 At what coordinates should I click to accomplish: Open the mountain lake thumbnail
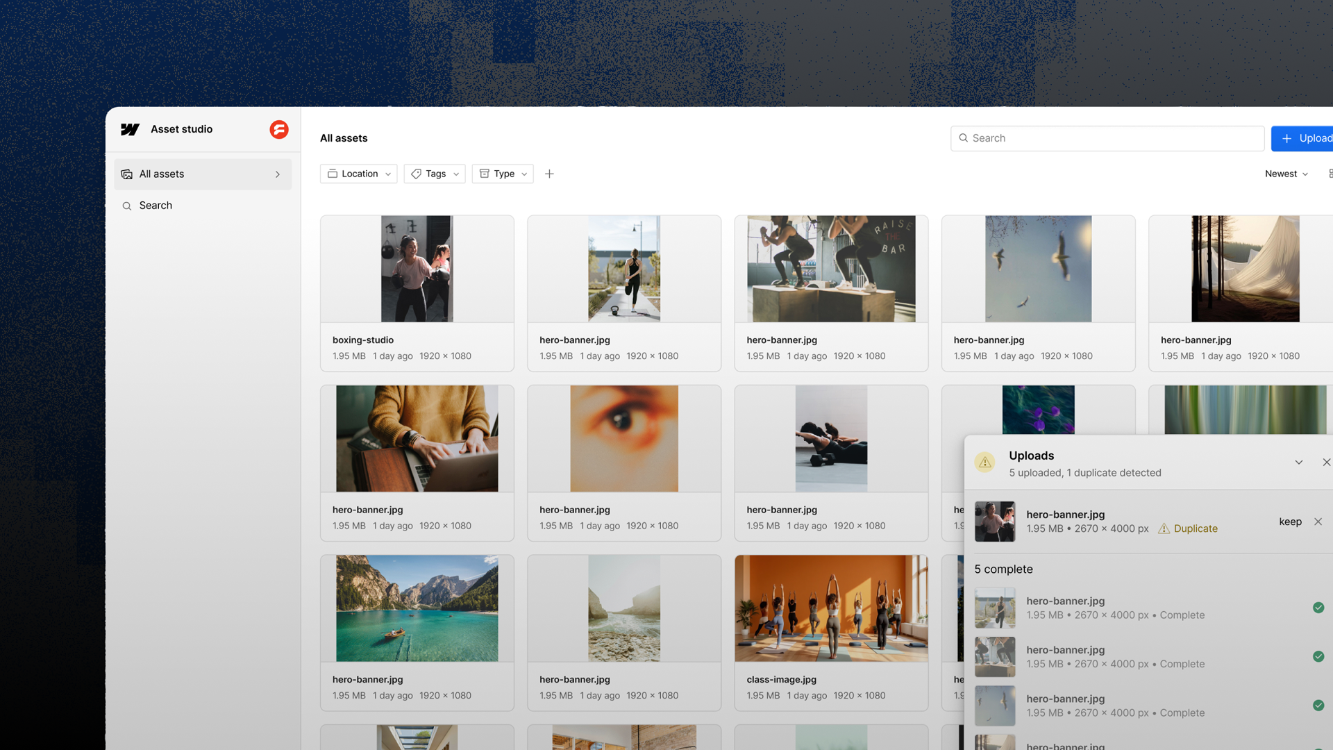(417, 608)
